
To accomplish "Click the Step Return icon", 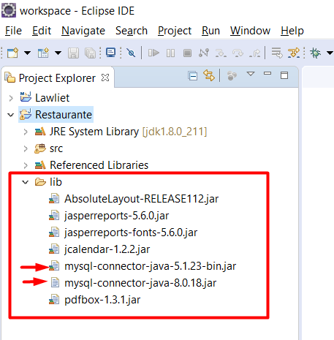I will 254,53.
